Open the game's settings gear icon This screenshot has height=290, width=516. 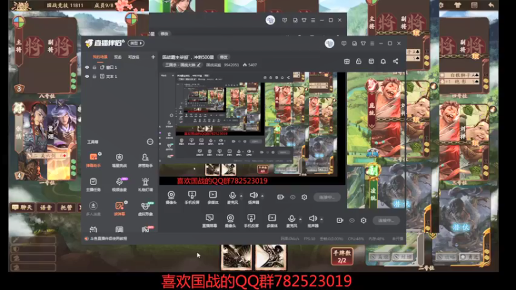[x=441, y=5]
